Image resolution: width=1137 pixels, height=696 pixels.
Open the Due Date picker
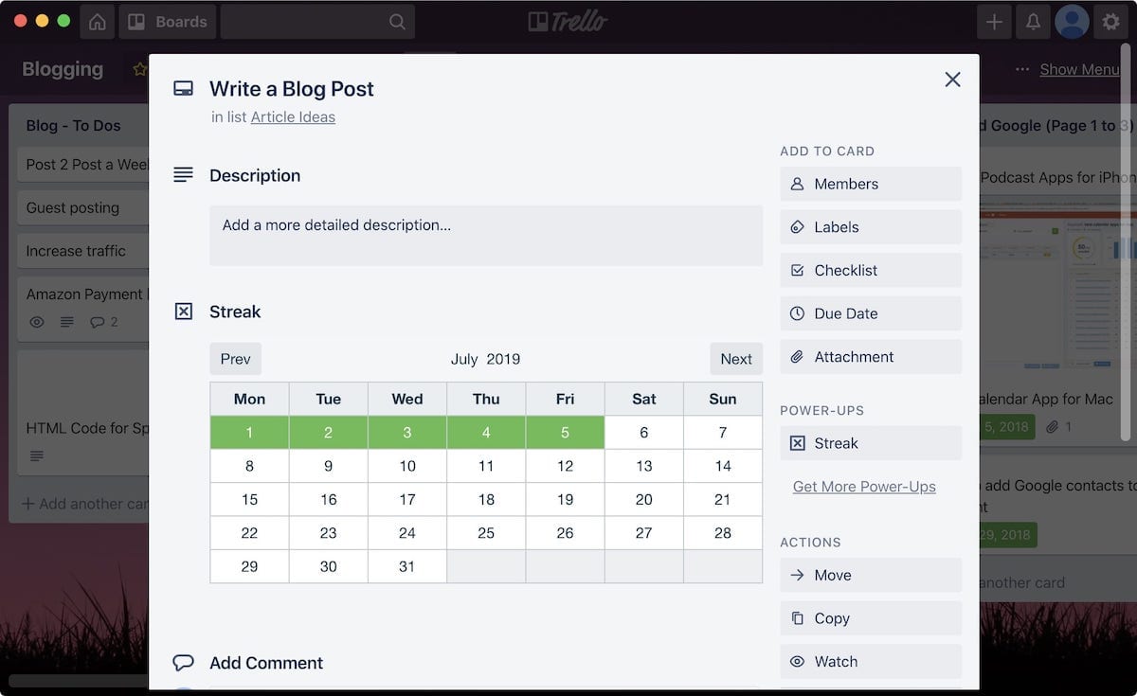[x=870, y=313]
